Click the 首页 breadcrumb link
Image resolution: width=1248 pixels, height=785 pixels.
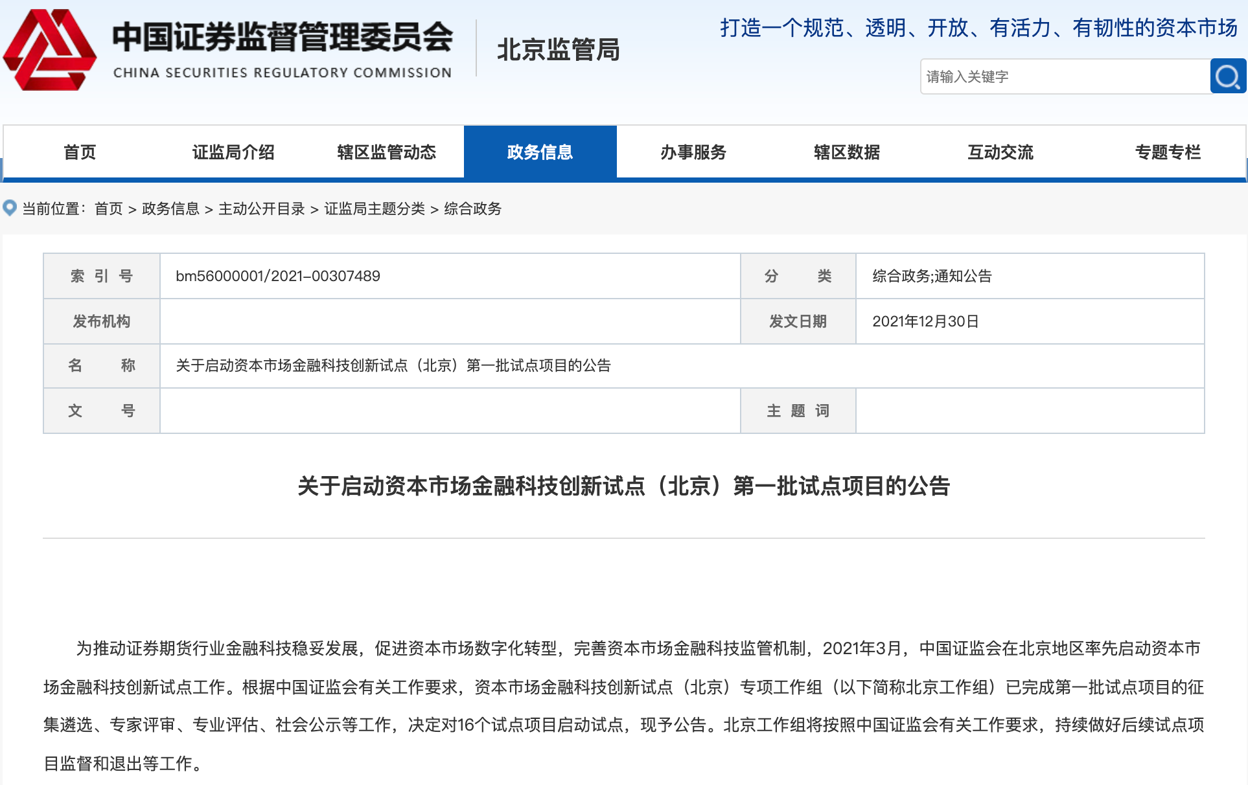[108, 209]
